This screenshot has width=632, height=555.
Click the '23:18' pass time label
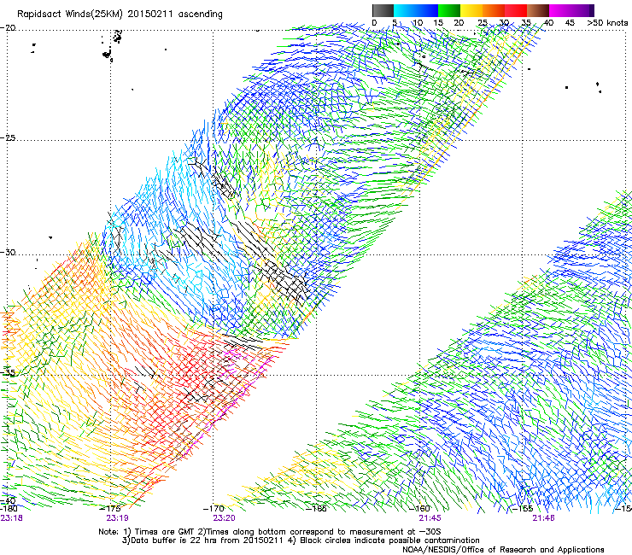pos(12,518)
